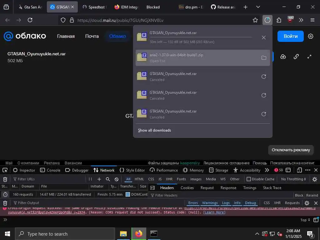Click Отключить рекламу button
Image resolution: width=320 pixels, height=240 pixels.
291,150
